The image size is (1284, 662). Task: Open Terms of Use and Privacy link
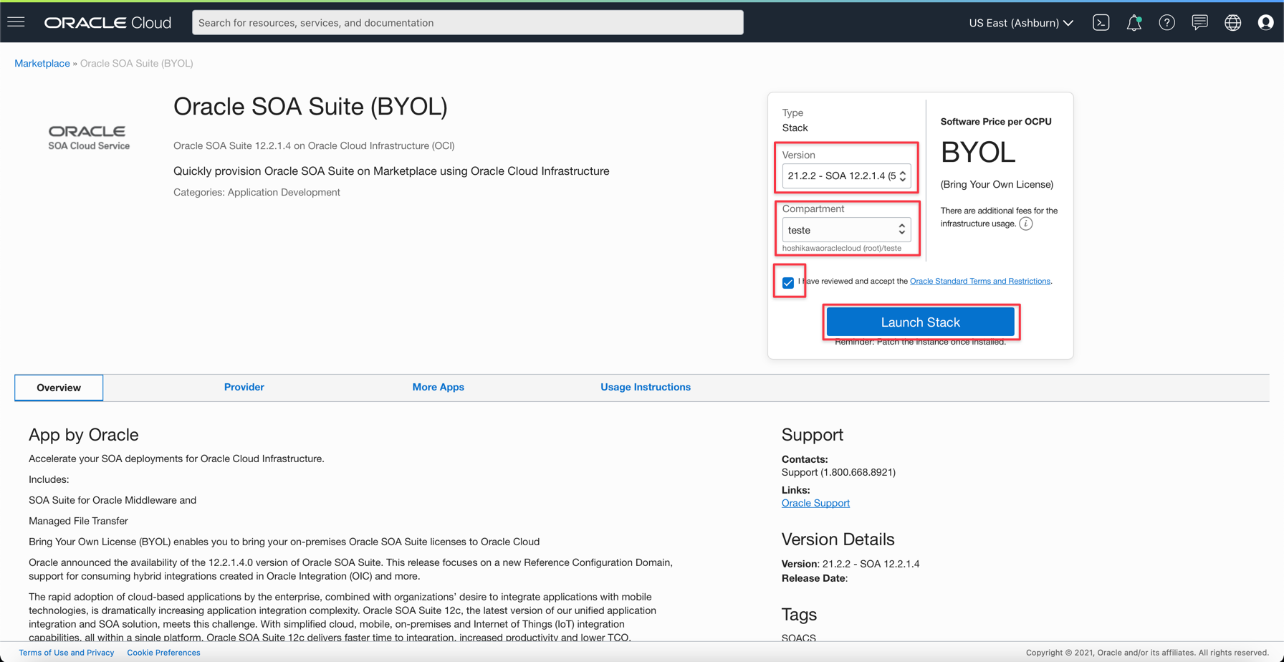click(67, 653)
